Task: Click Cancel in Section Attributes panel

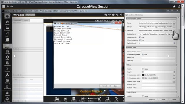Action: tap(163, 100)
